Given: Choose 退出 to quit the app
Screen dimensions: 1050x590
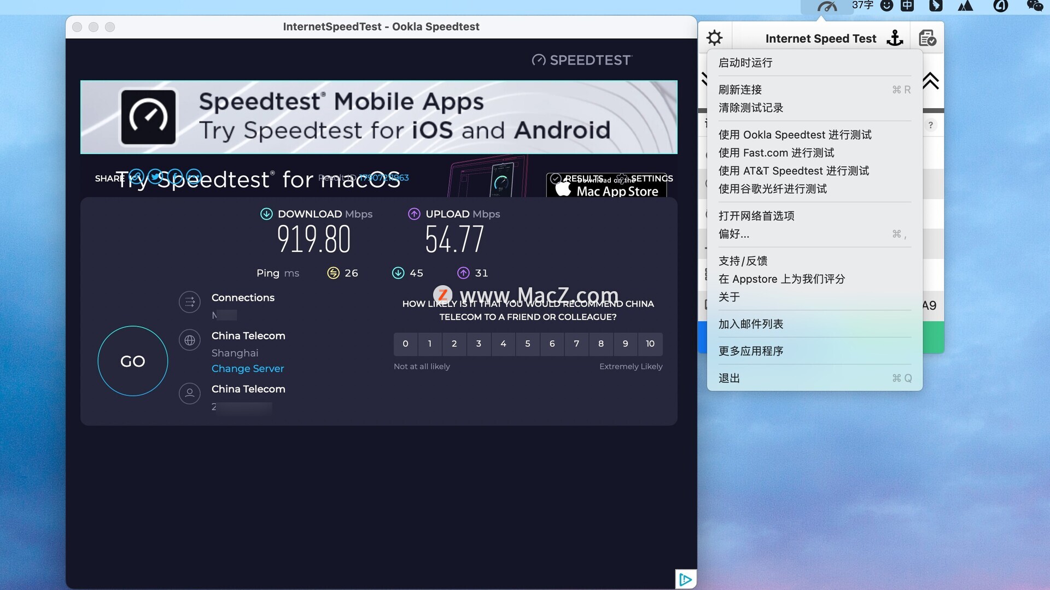Looking at the screenshot, I should [814, 378].
